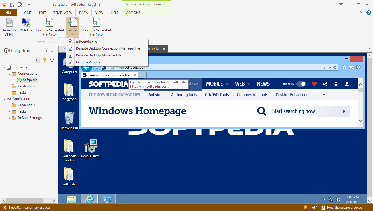Open the DESKTOP folder icon
373x211 pixels.
point(69,92)
